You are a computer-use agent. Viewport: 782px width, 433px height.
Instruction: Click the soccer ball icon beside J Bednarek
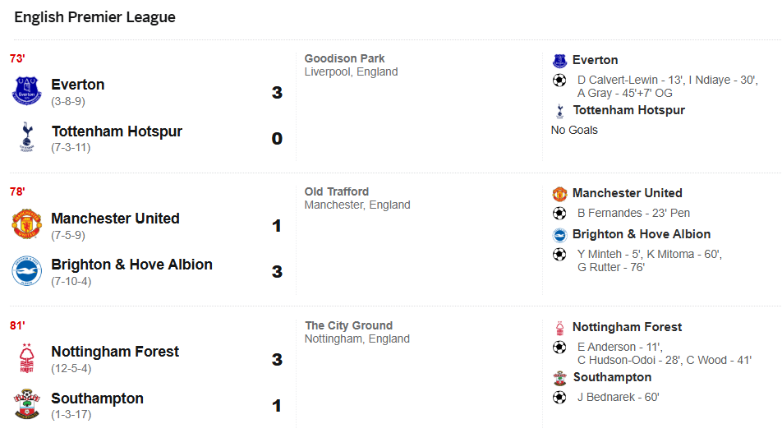559,398
